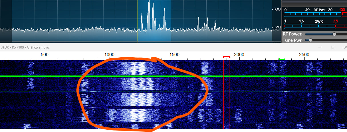Click the 2000 Hz mark on frequency scale
The image size is (347, 132).
point(239,55)
